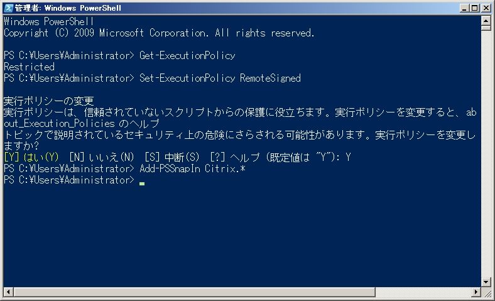Click the blinking cursor at the last prompt
The height and width of the screenshot is (301, 495).
click(143, 183)
